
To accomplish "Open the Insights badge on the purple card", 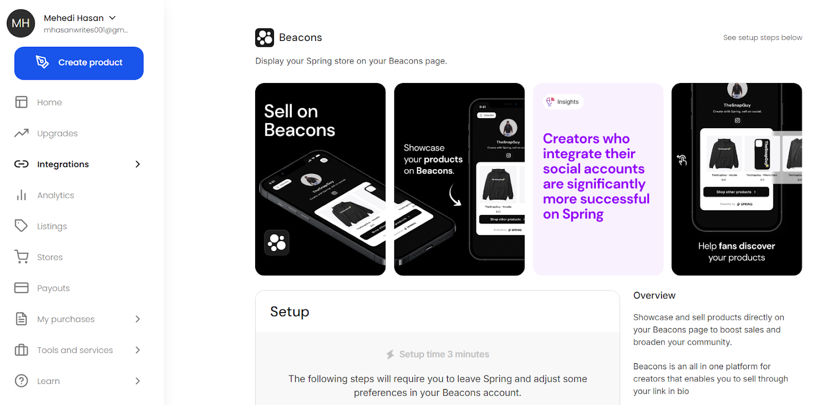I will (x=562, y=101).
